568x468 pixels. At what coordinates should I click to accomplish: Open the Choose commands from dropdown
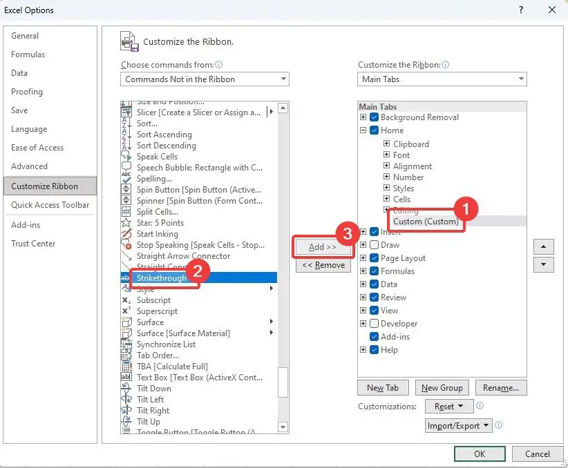[205, 79]
